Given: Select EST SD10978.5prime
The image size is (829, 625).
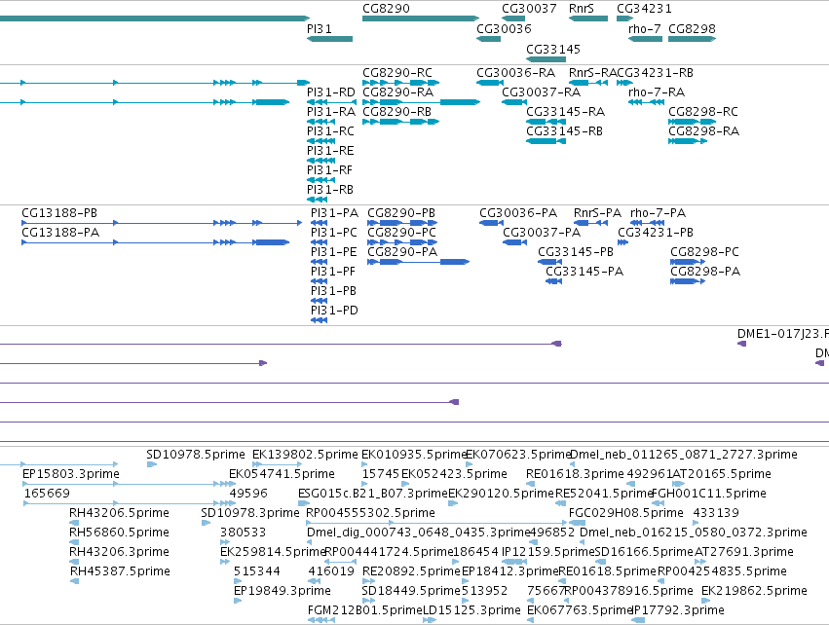Looking at the screenshot, I should pyautogui.click(x=152, y=464).
